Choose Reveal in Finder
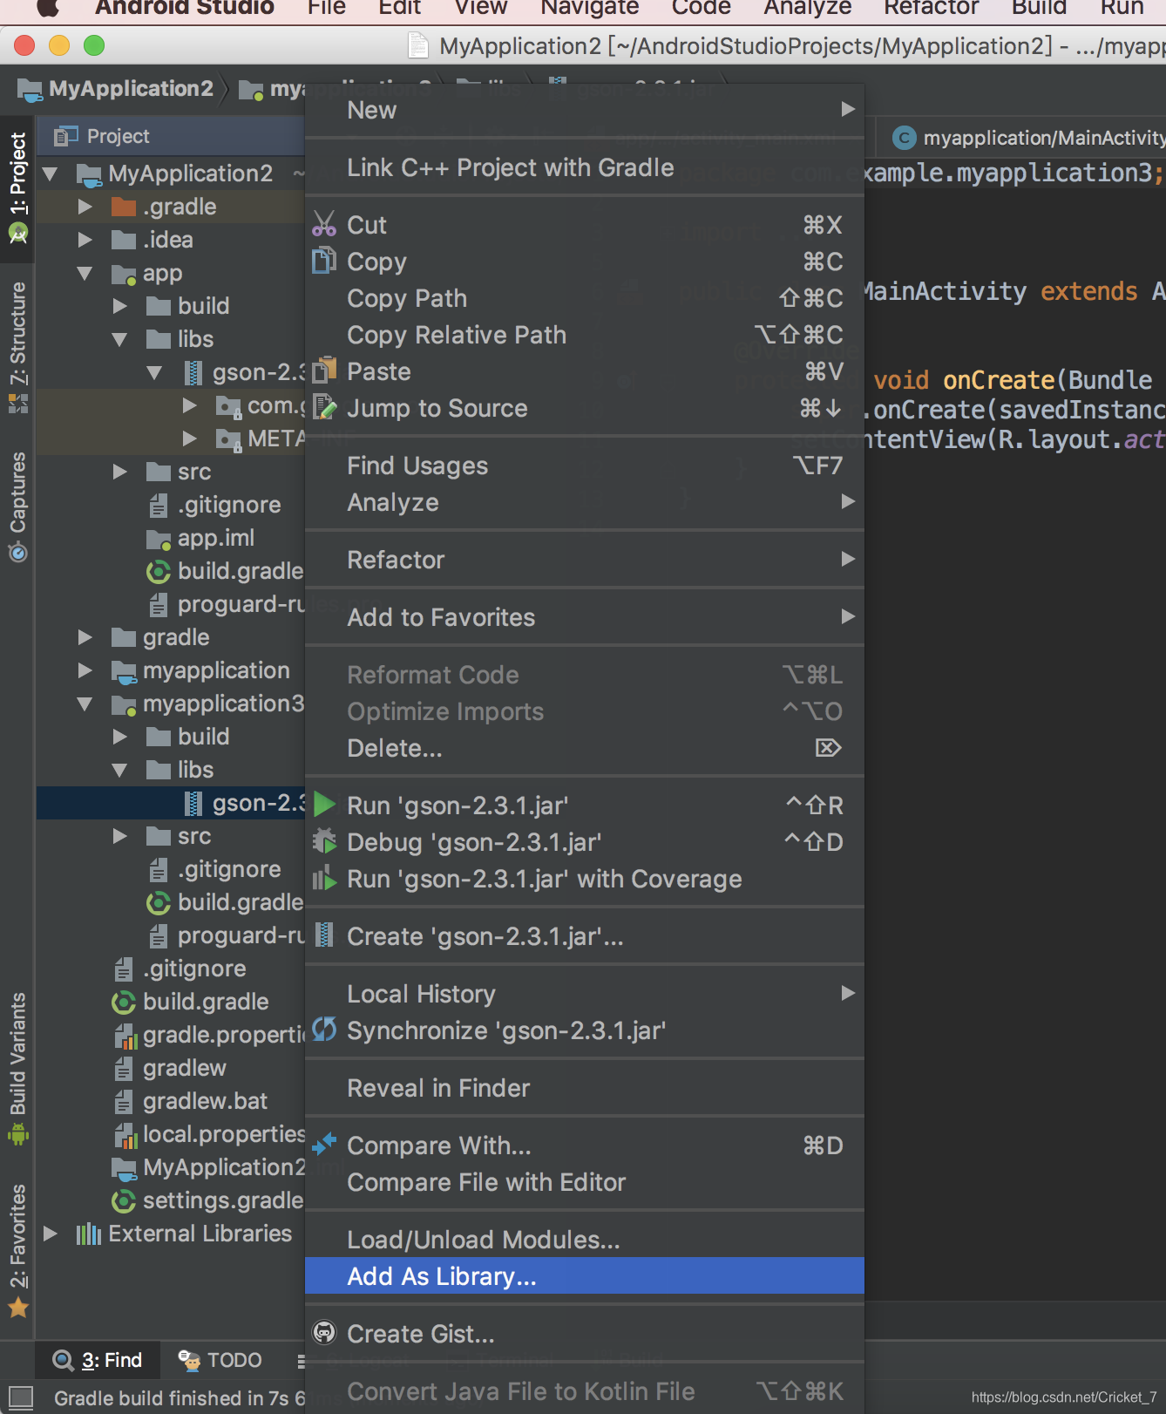The height and width of the screenshot is (1414, 1166). click(x=585, y=1088)
